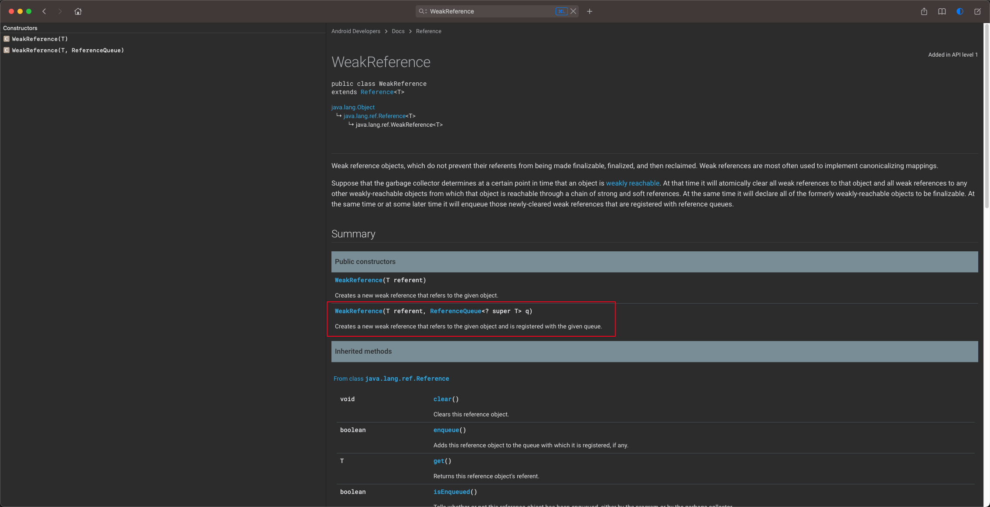Viewport: 990px width, 507px height.
Task: Go forward with the forward arrow
Action: [60, 11]
